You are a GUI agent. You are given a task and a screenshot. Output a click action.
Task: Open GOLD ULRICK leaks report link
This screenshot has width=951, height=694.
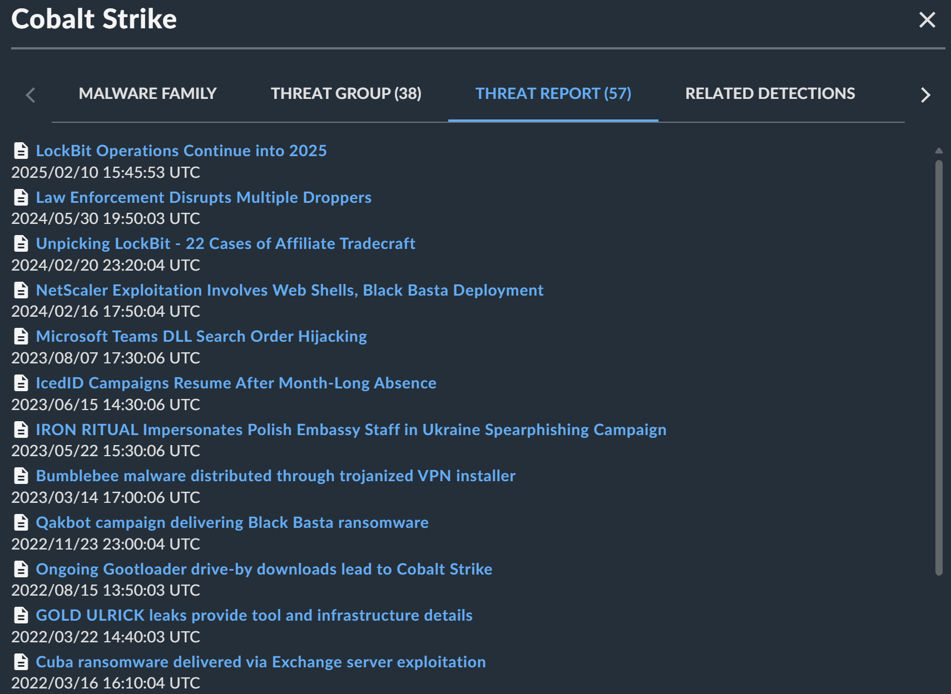254,615
